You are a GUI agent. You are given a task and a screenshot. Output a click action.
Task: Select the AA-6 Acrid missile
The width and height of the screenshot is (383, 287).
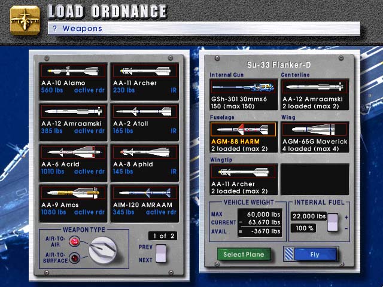(73, 163)
